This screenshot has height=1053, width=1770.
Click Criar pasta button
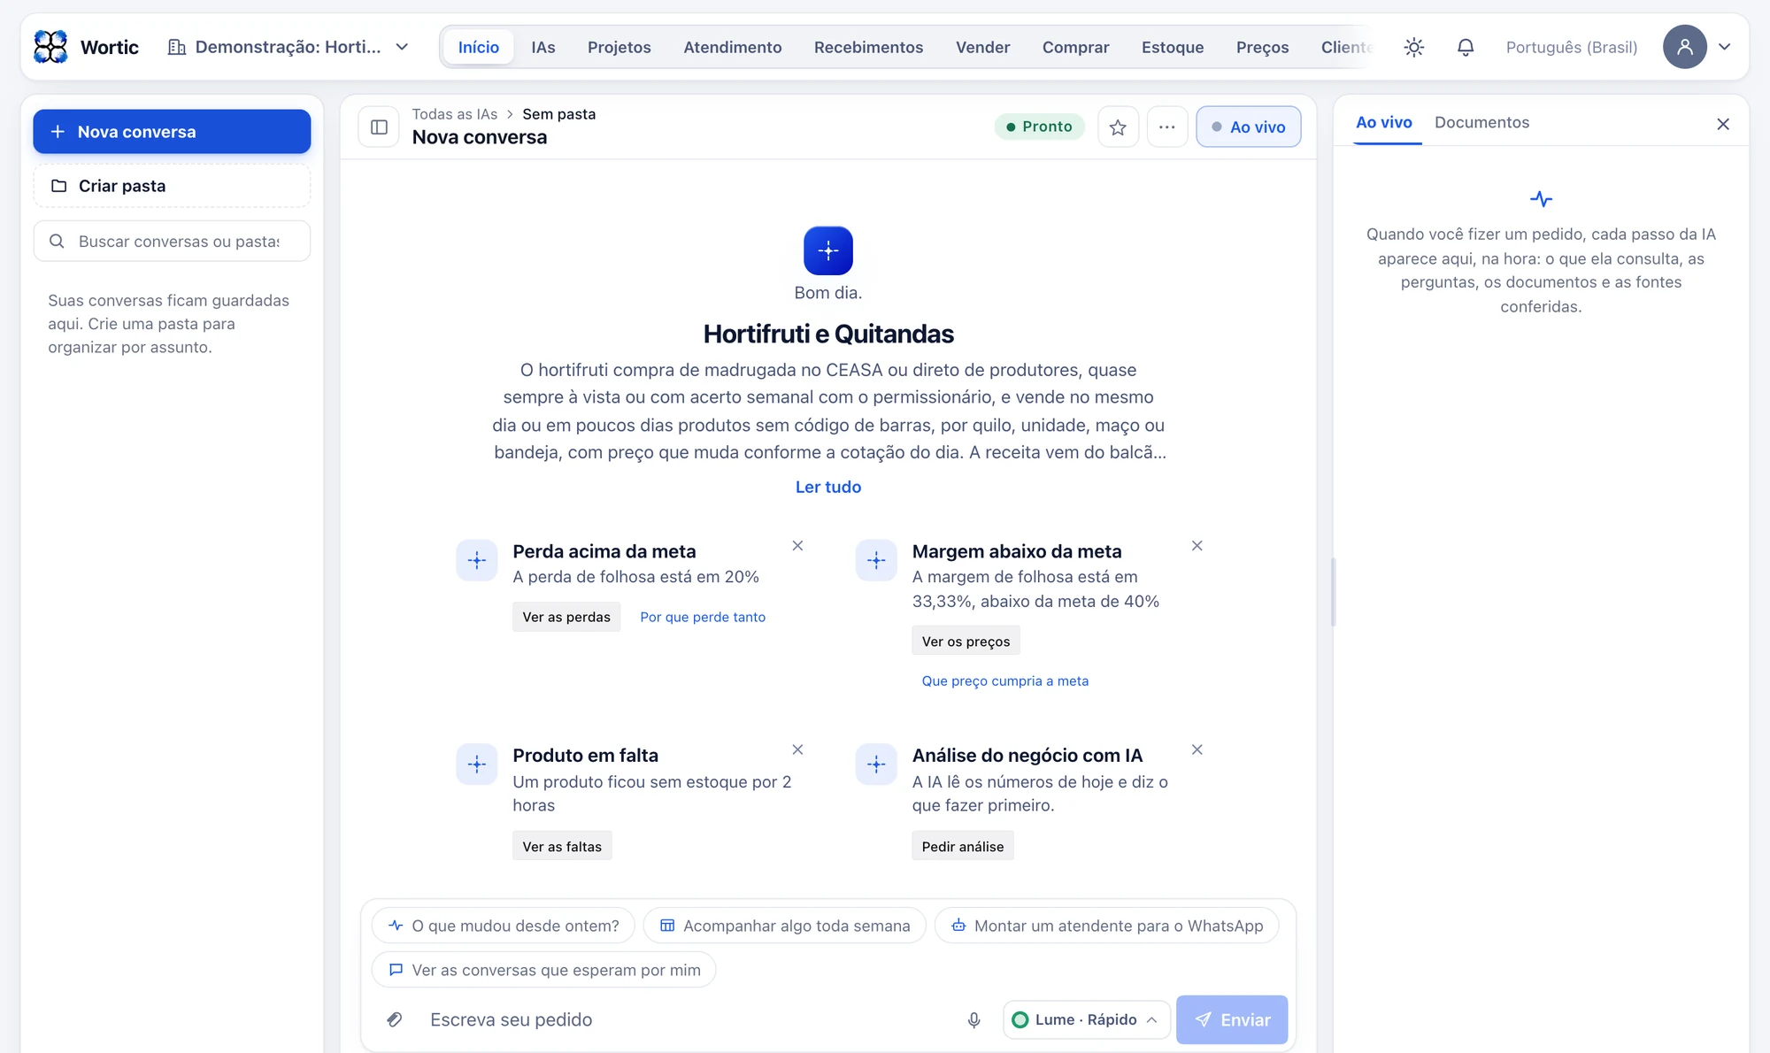[172, 186]
